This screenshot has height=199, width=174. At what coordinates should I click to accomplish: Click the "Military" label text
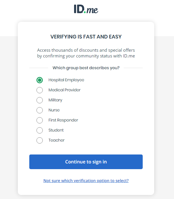click(55, 100)
